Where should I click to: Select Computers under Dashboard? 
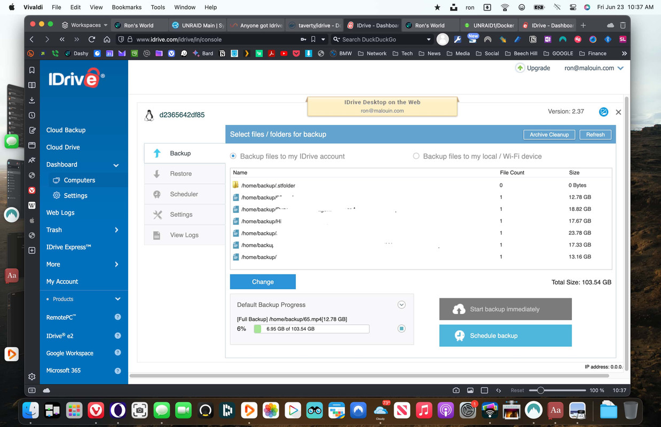click(x=79, y=180)
